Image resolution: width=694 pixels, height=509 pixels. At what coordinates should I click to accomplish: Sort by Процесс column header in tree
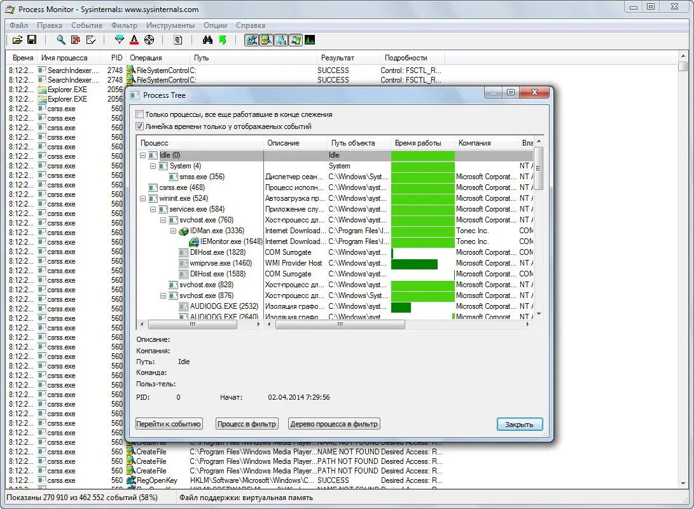tap(200, 143)
